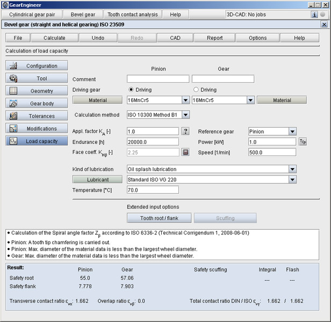Expand the Kind of lubrication dropdown

[x=292, y=169]
